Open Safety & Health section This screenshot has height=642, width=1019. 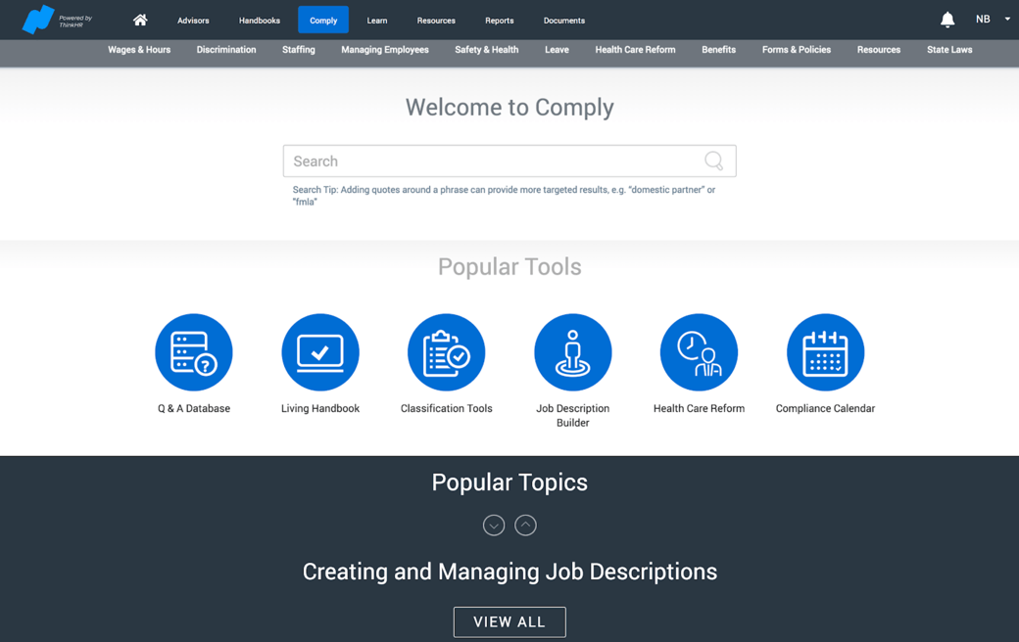pos(487,49)
